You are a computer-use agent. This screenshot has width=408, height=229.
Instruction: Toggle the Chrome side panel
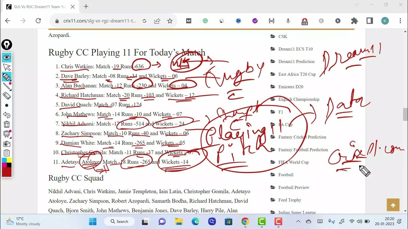[370, 21]
